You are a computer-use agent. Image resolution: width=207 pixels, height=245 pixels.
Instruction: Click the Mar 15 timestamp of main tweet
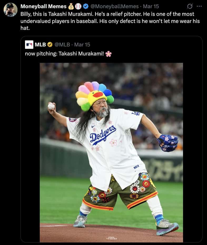[151, 6]
